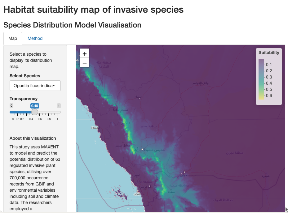Click the وادي الدواسر map label
Image resolution: width=288 pixels, height=213 pixels.
coord(201,83)
